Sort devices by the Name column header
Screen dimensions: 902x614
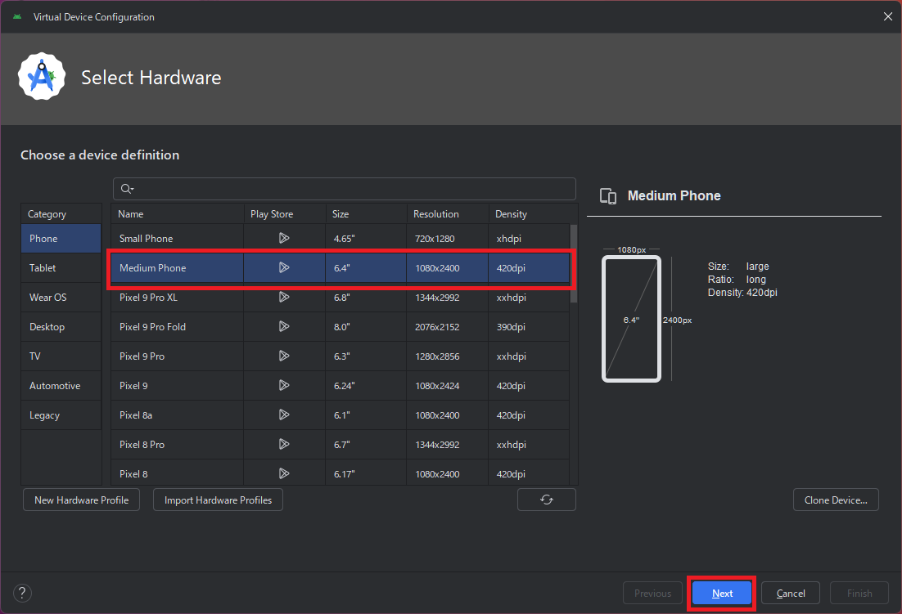pyautogui.click(x=131, y=214)
